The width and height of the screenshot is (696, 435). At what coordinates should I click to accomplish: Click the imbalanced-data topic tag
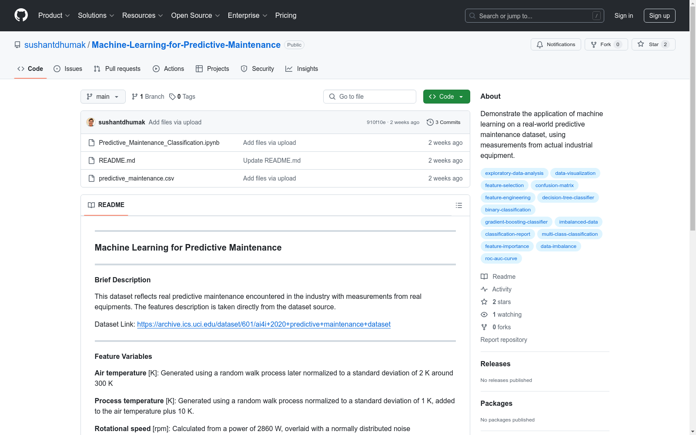click(578, 222)
